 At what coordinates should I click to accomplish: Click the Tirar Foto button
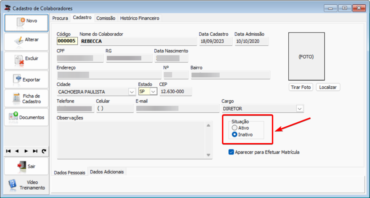[x=301, y=87]
